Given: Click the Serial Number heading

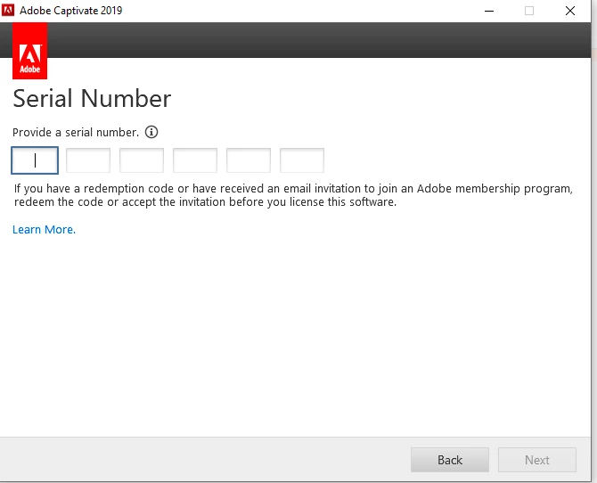Looking at the screenshot, I should coord(92,99).
